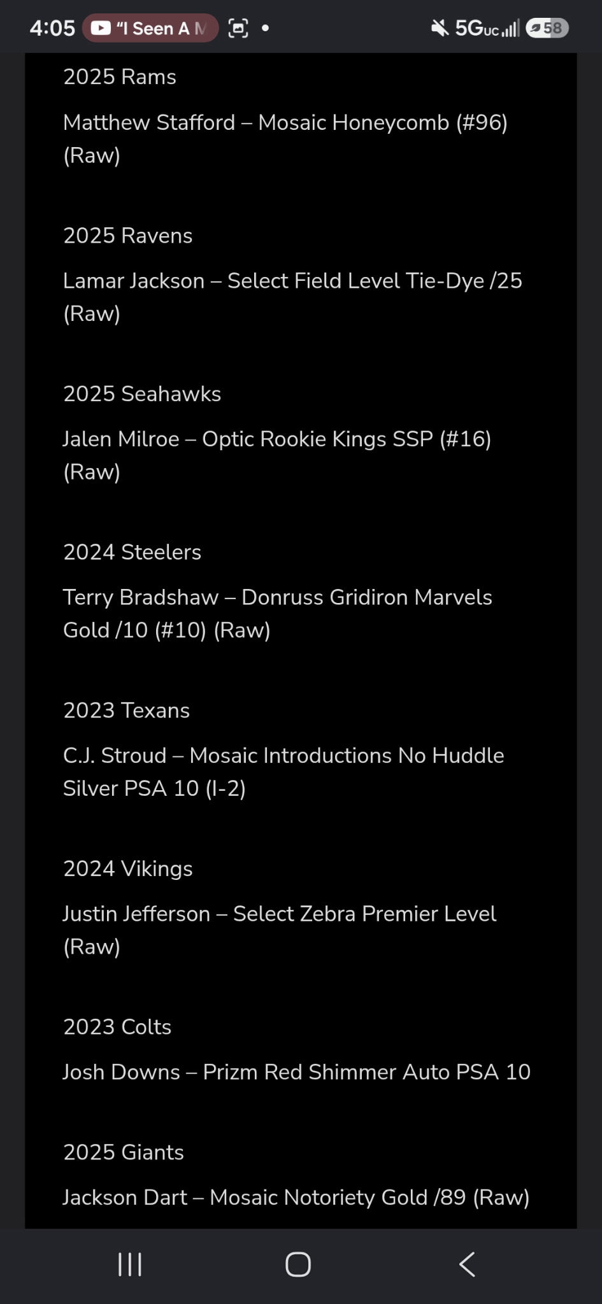Select the 2023 Texans heading
Screen dimensions: 602x1304
pyautogui.click(x=126, y=711)
